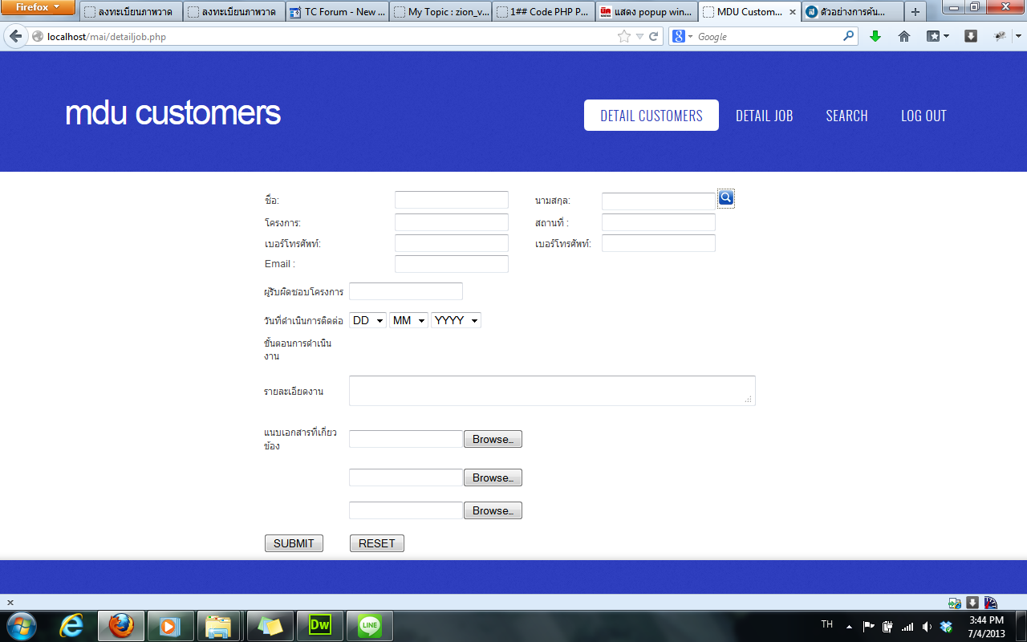
Task: Focus the นามสกุล input field
Action: pyautogui.click(x=659, y=201)
